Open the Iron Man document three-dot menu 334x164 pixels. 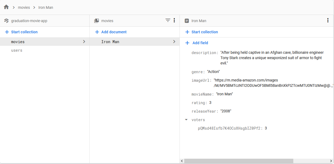click(328, 20)
